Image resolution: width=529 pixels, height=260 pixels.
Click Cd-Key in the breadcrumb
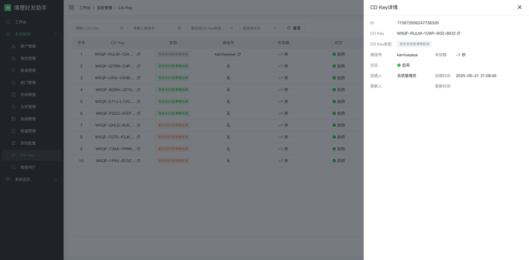pos(125,8)
